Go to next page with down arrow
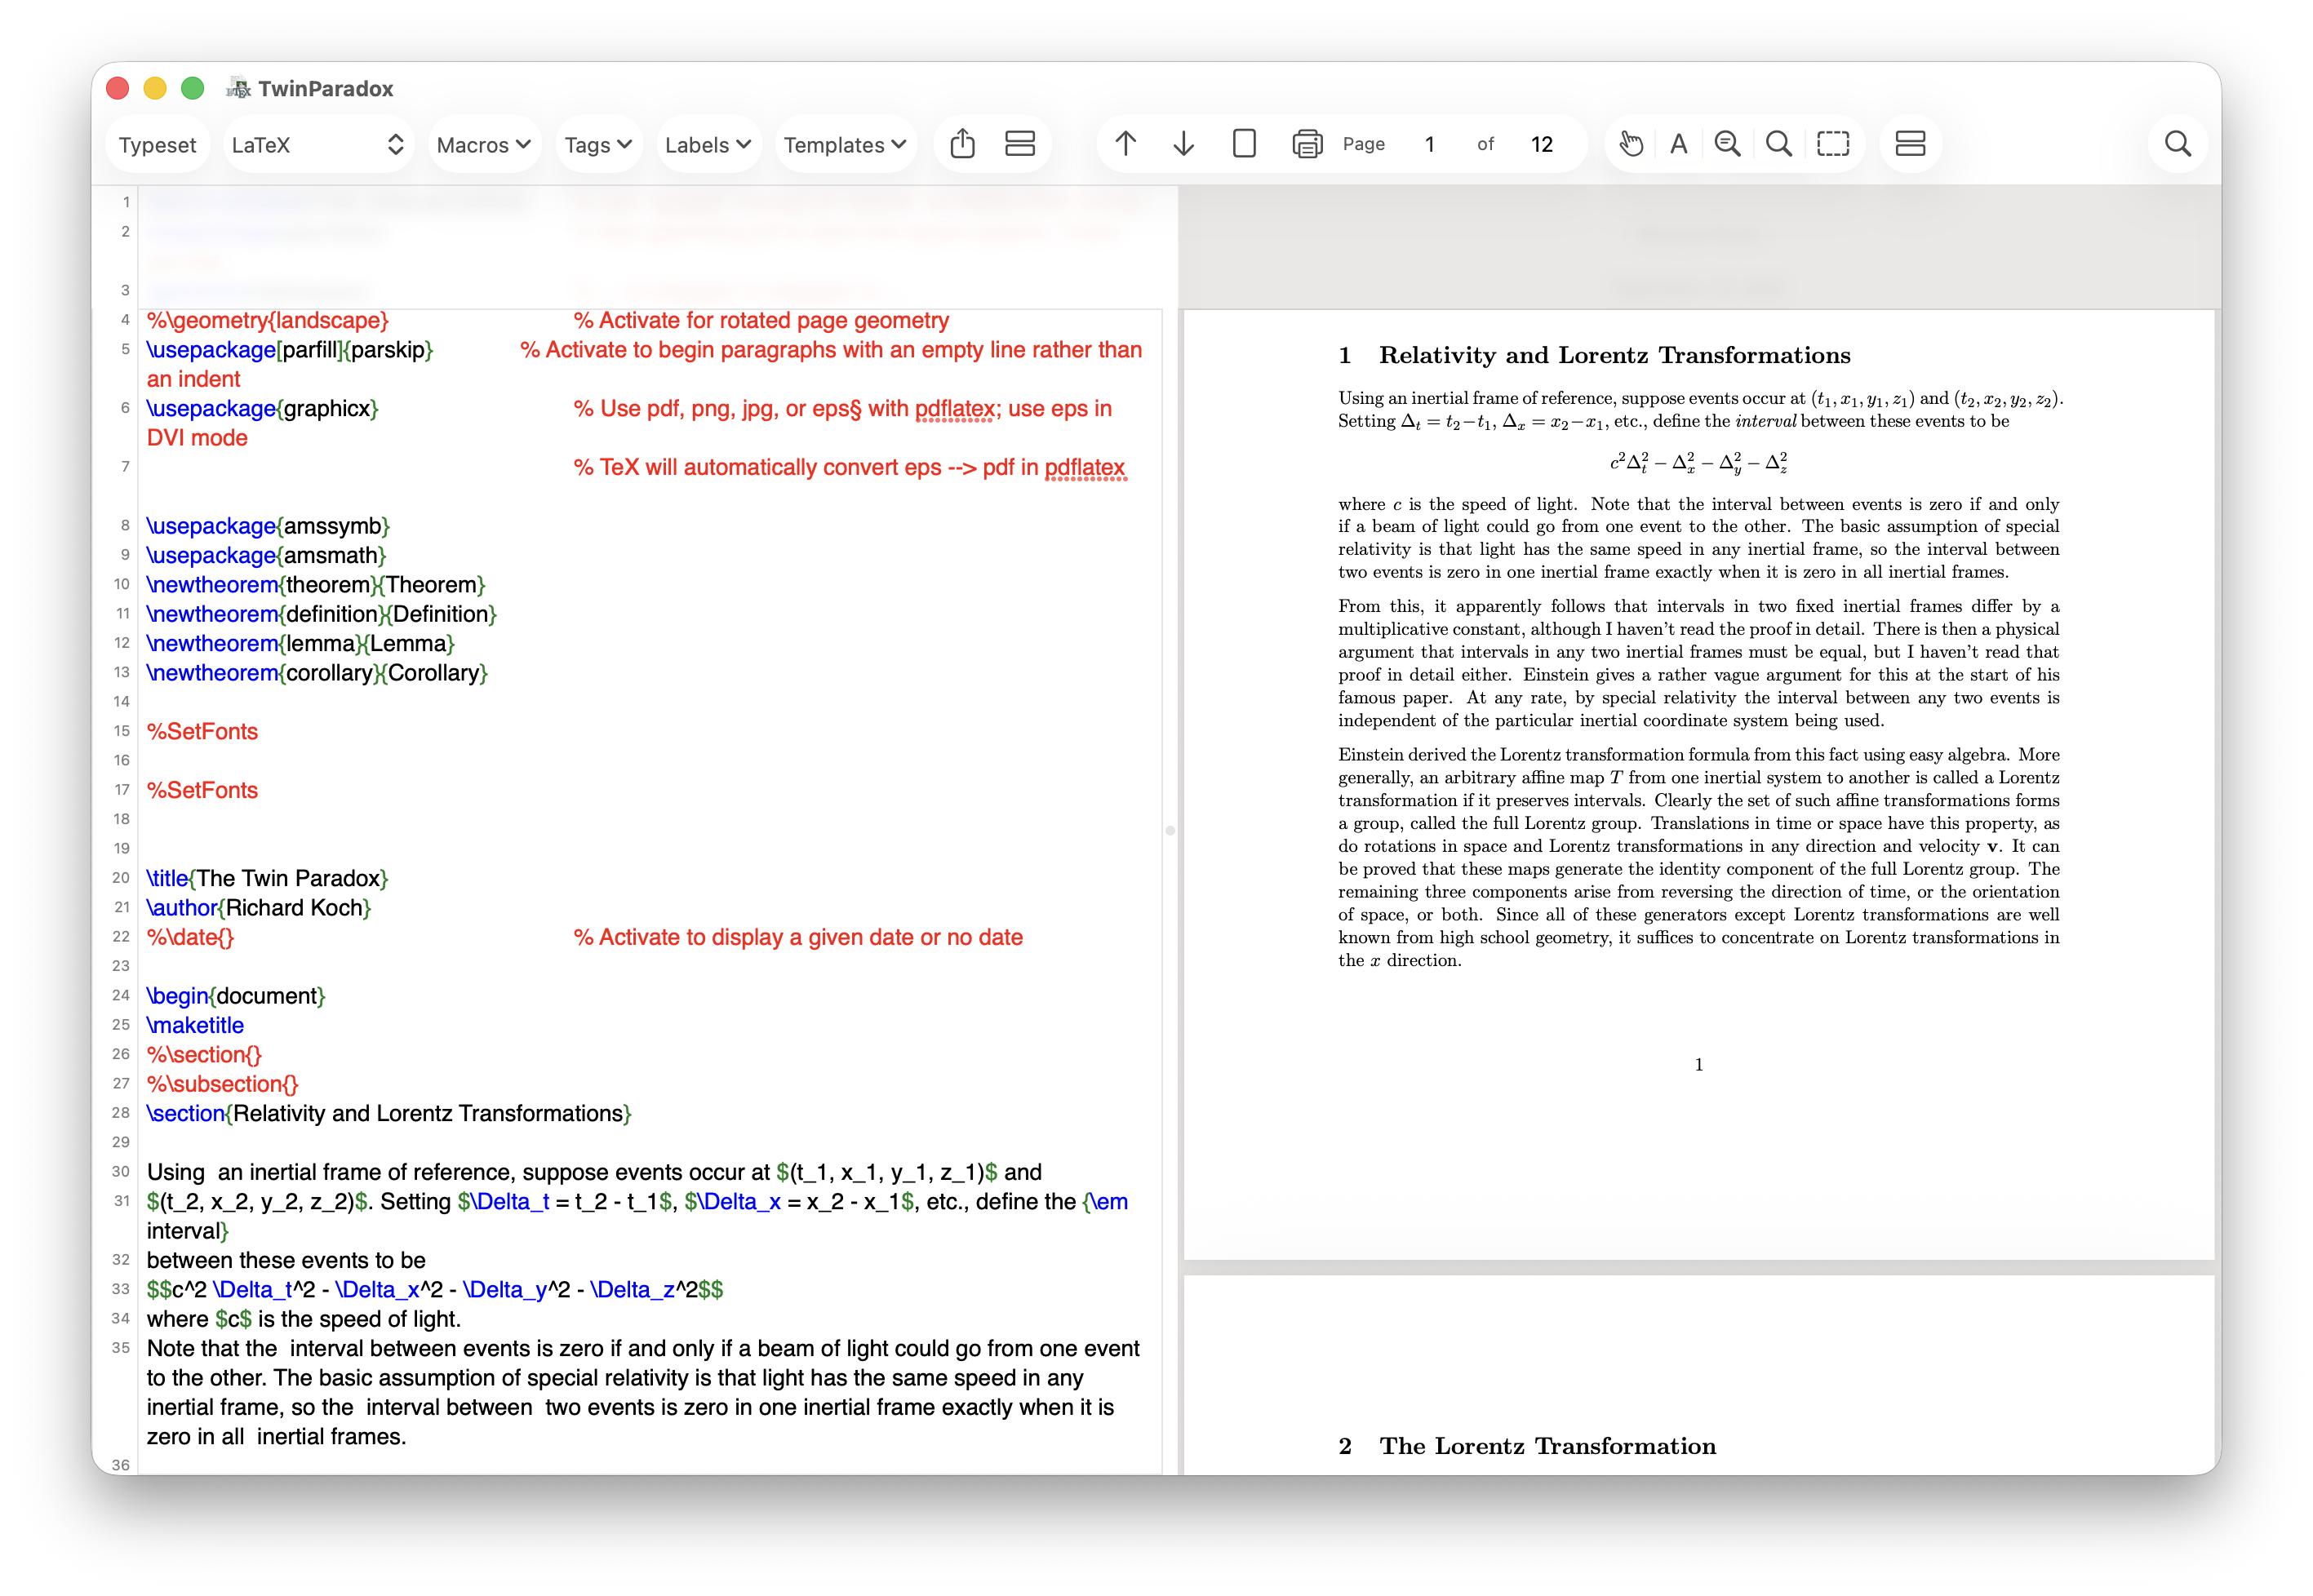The width and height of the screenshot is (2313, 1596). tap(1183, 144)
